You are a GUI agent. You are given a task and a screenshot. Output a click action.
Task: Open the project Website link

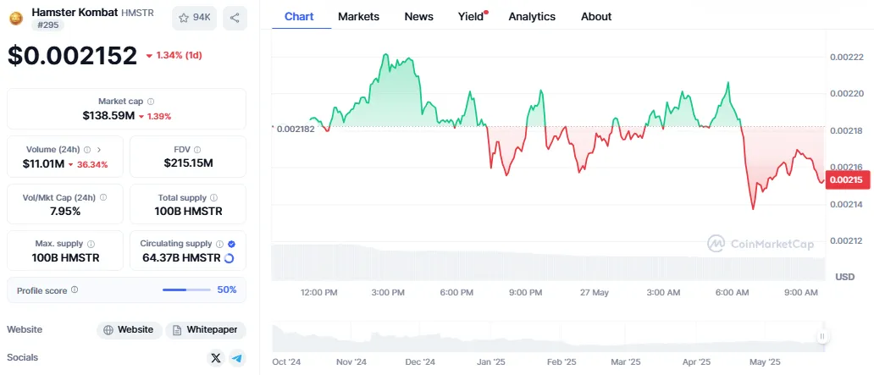pos(127,329)
